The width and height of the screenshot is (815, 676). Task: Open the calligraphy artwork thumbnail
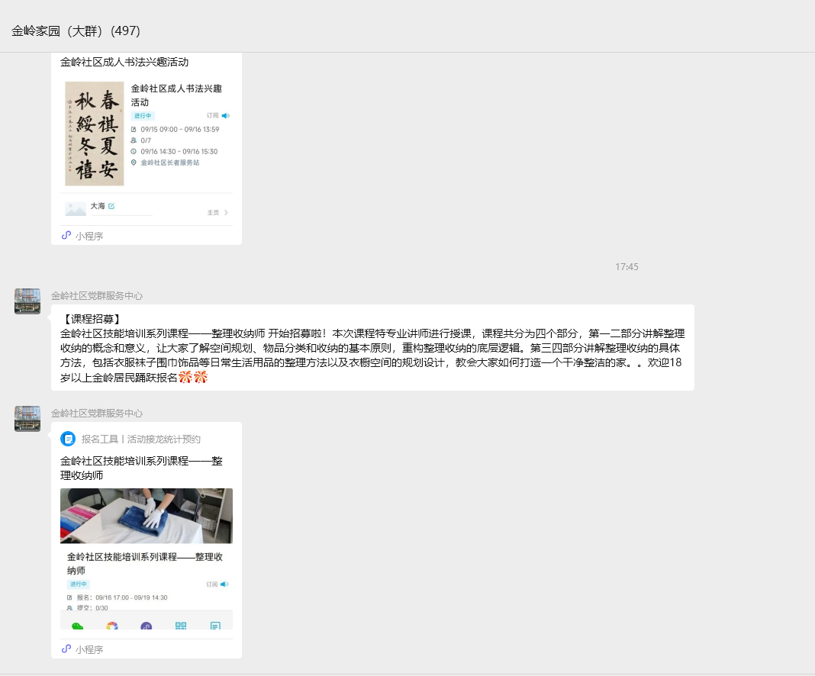click(94, 134)
